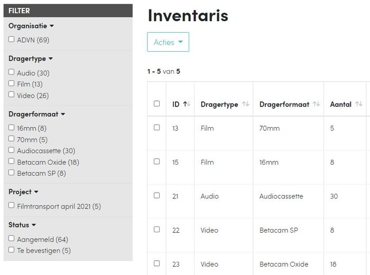Check the row 22 Betacam SP checkbox
Screen dimensions: 370x275
(x=156, y=229)
